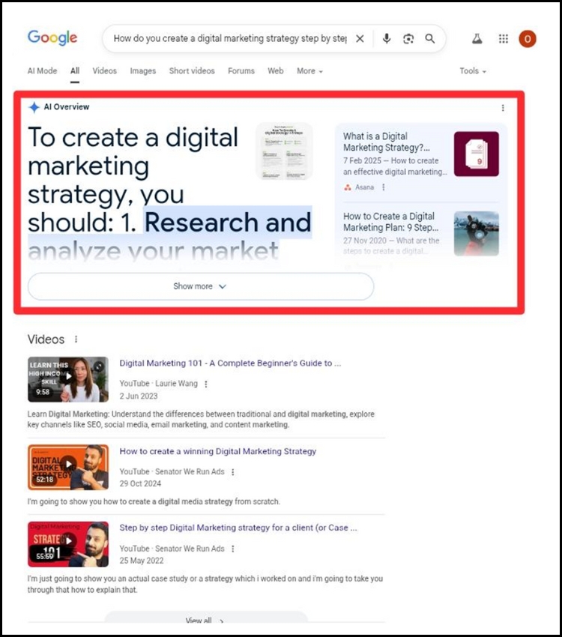This screenshot has width=562, height=637.
Task: Open Search Labs flask icon
Action: pyautogui.click(x=477, y=39)
